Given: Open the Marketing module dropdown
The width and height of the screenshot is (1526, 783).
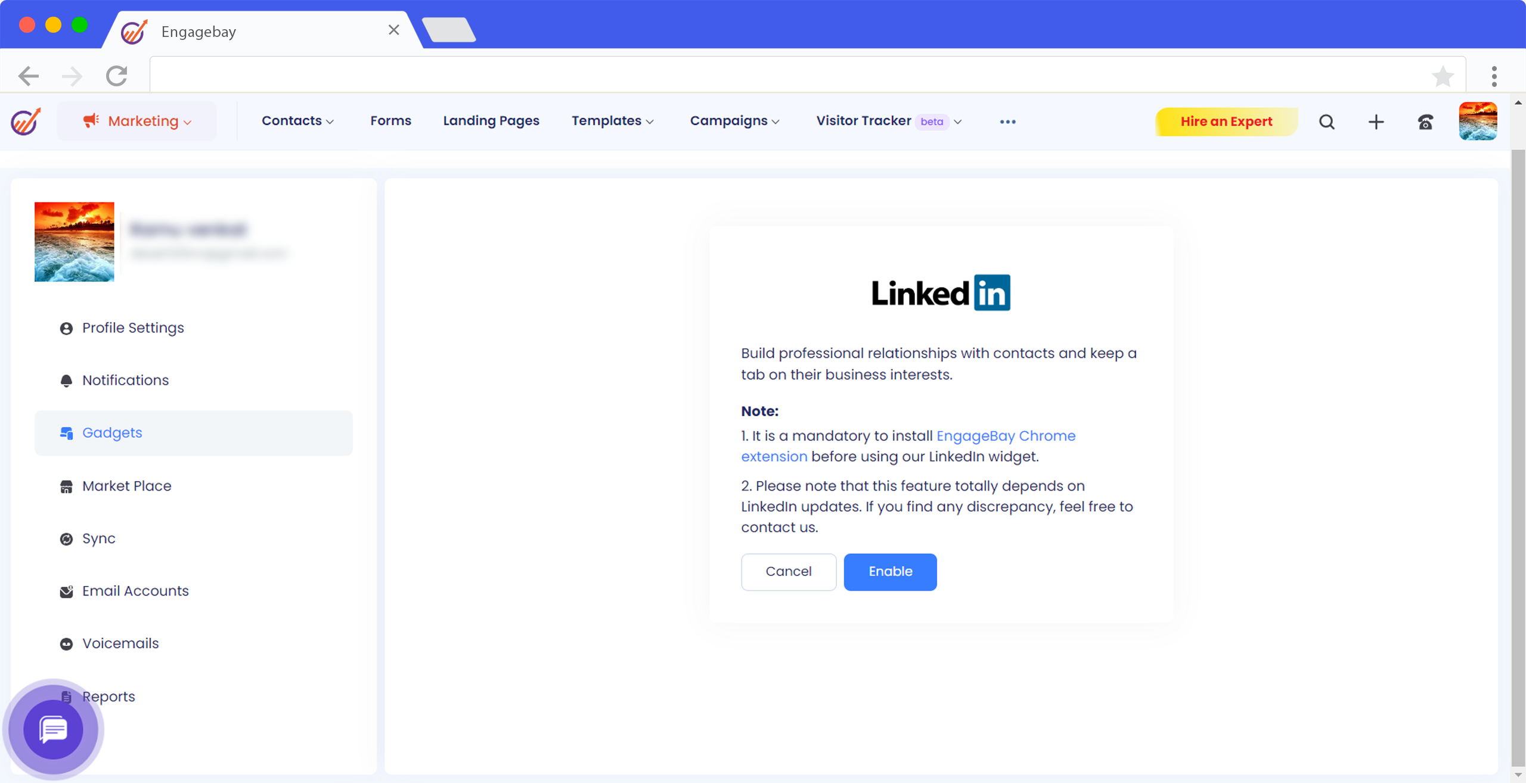Looking at the screenshot, I should pyautogui.click(x=137, y=121).
